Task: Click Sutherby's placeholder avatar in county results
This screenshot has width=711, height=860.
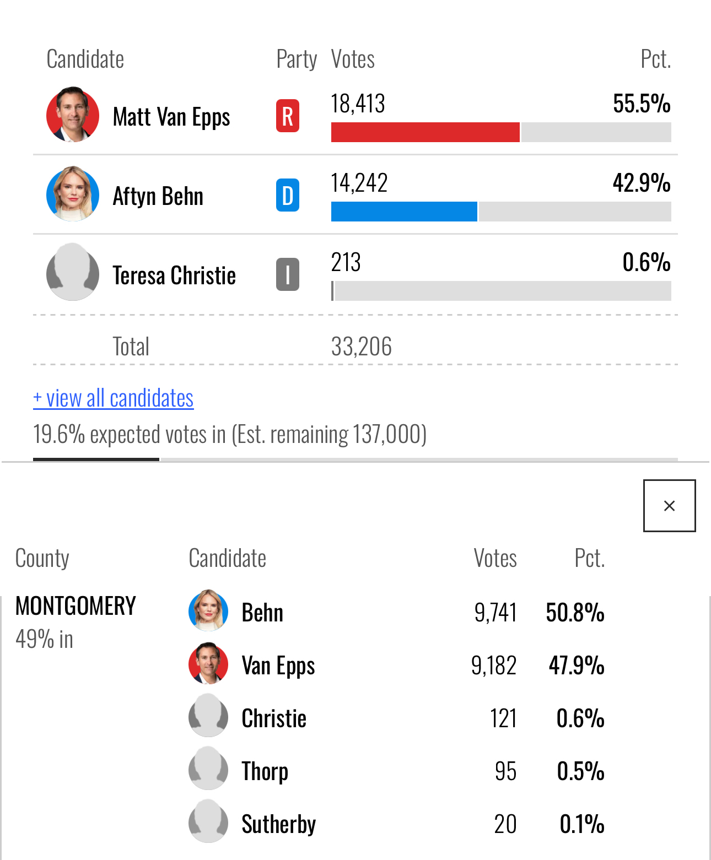Action: click(208, 823)
